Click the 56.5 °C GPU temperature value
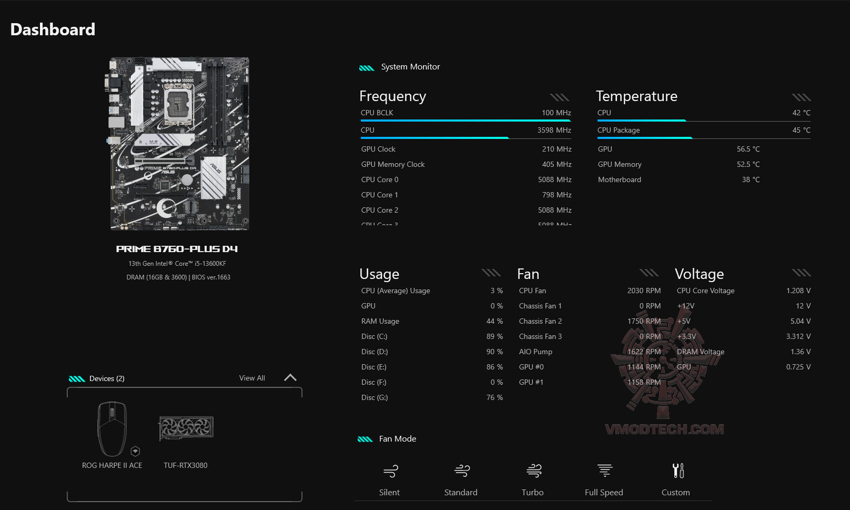The width and height of the screenshot is (850, 510). [x=748, y=149]
